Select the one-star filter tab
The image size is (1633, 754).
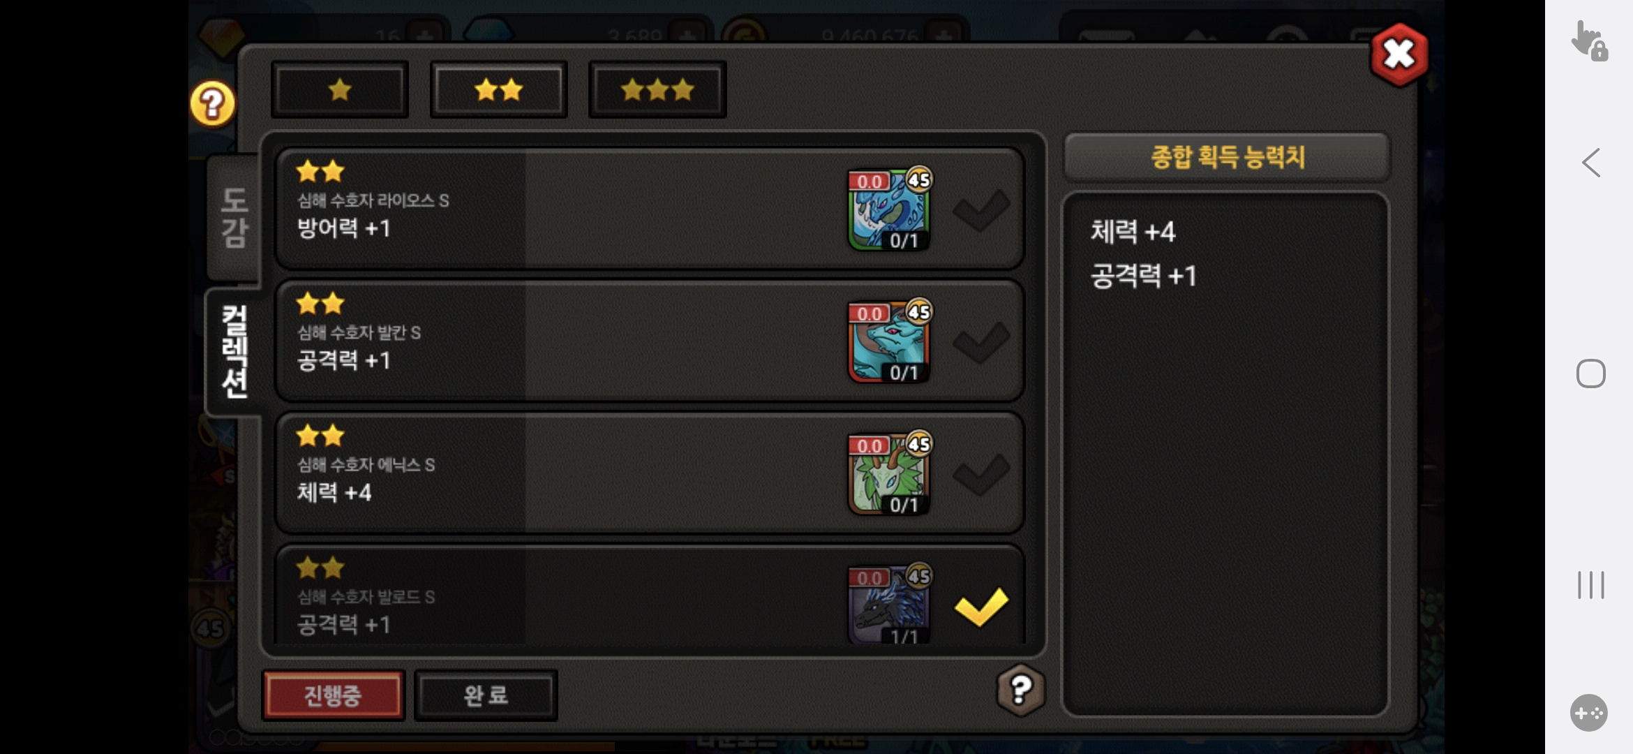(x=340, y=89)
